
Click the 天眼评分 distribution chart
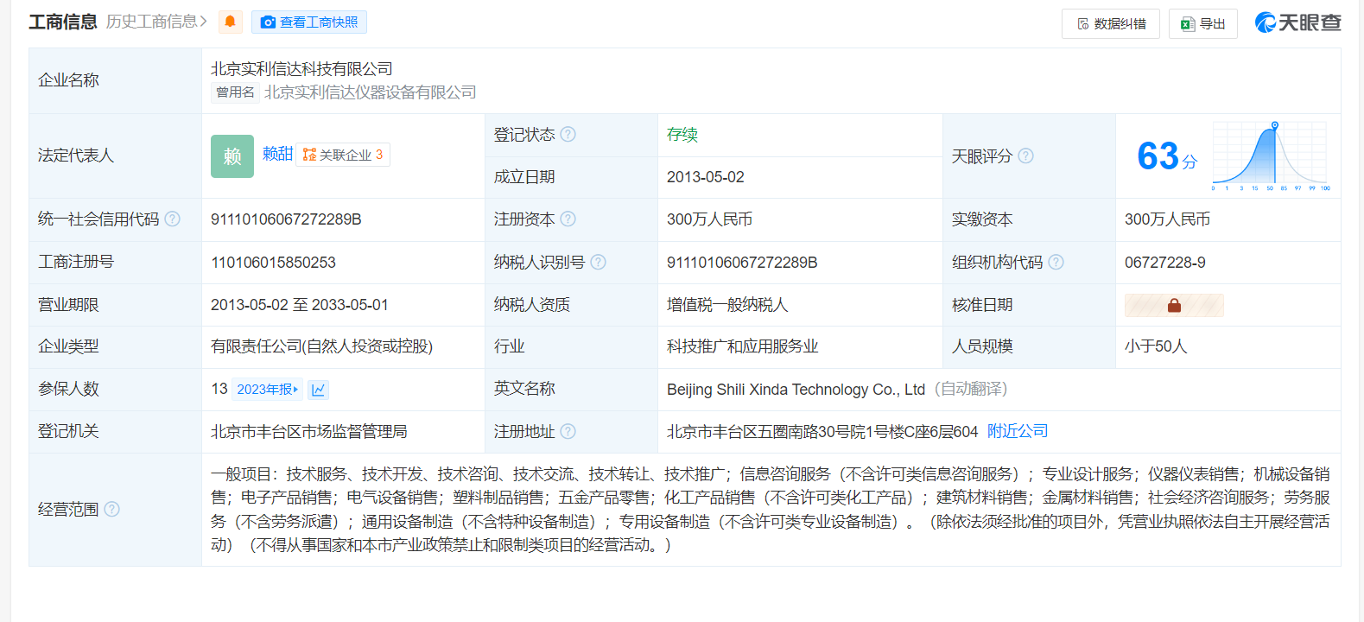coord(1270,156)
